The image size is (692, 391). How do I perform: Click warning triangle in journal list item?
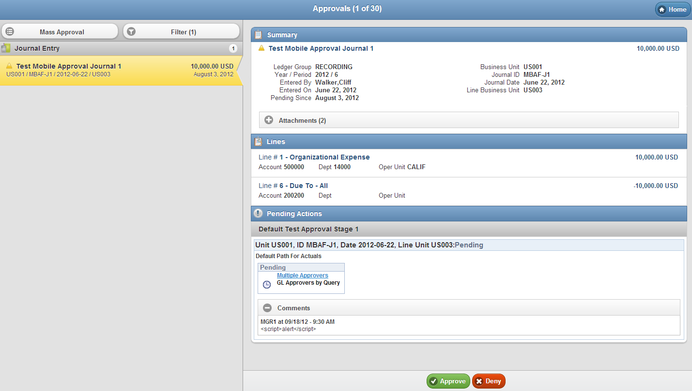pyautogui.click(x=9, y=66)
